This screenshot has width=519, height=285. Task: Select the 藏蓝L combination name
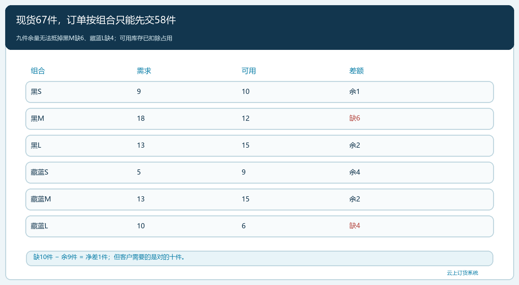click(x=39, y=226)
